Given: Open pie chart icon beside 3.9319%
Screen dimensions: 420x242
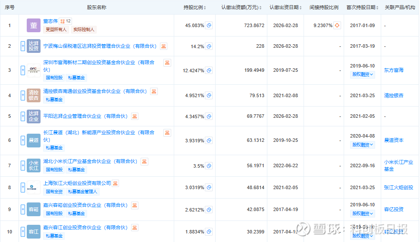Looking at the screenshot, I should click(209, 140).
